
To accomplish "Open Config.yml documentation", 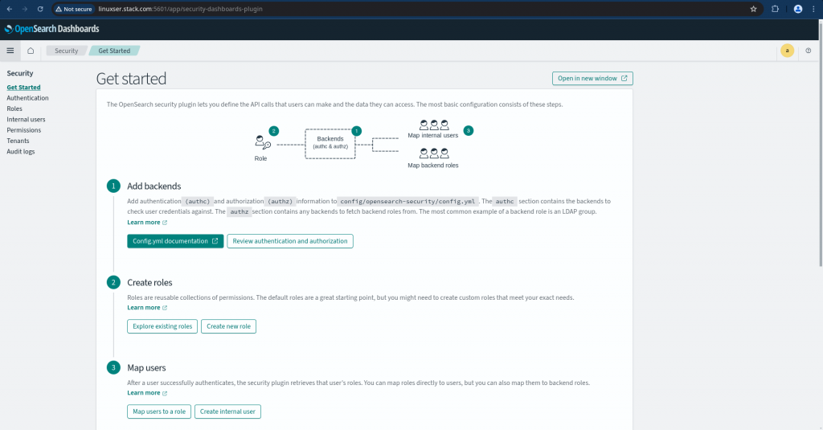I will [175, 241].
